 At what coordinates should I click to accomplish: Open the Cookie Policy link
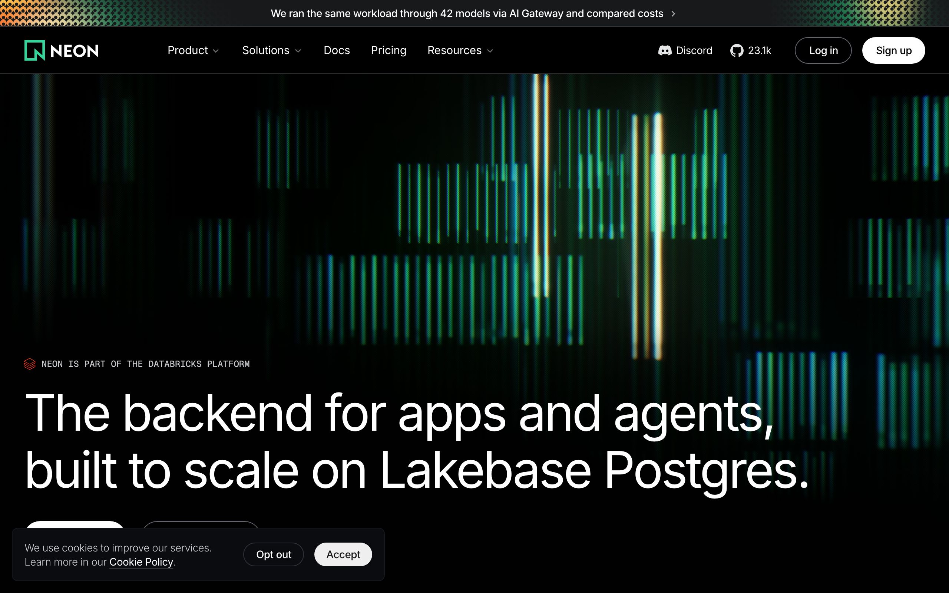pos(141,562)
